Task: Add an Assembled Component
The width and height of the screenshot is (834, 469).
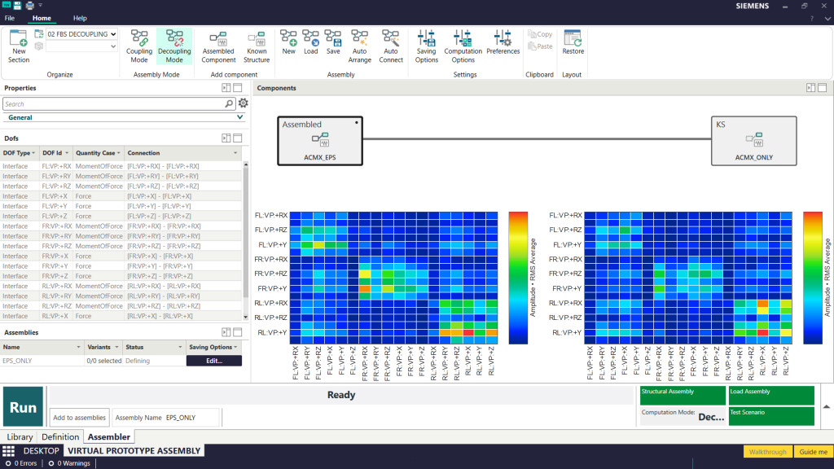Action: 218,46
